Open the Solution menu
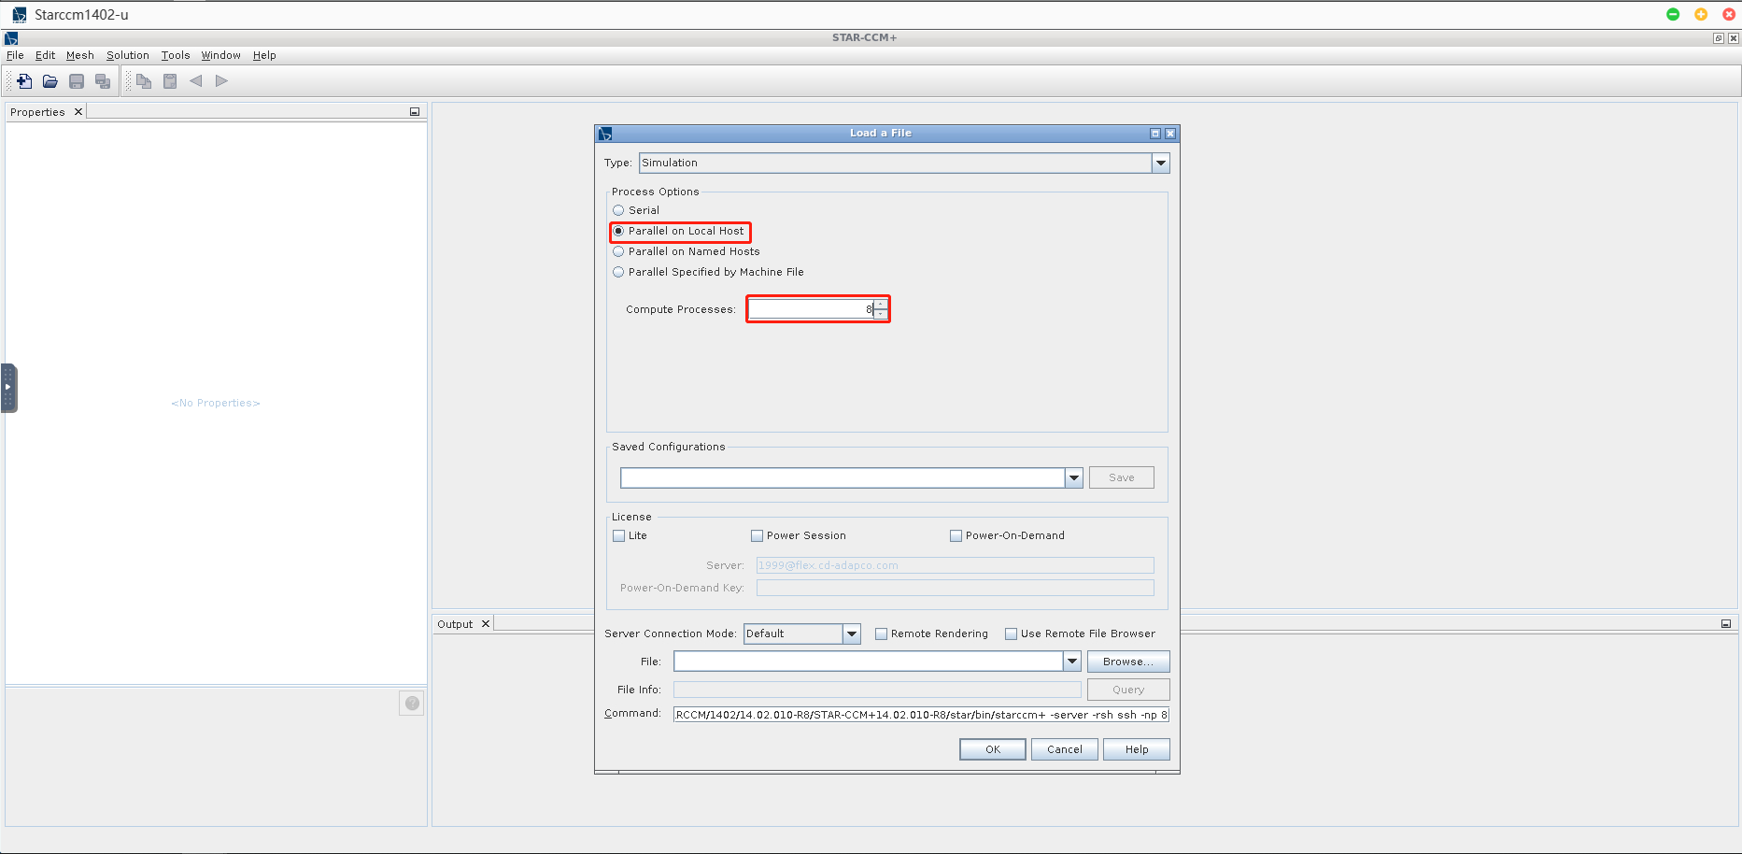This screenshot has height=854, width=1742. 128,55
